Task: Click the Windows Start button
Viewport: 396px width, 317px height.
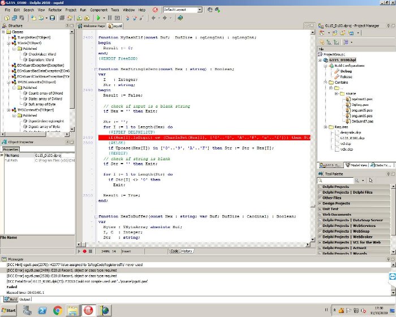Action: point(8,310)
